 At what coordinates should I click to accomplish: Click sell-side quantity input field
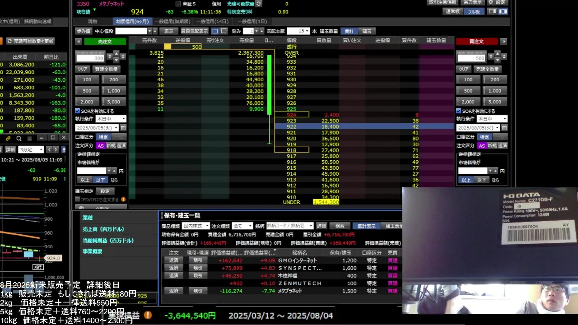tap(90, 58)
